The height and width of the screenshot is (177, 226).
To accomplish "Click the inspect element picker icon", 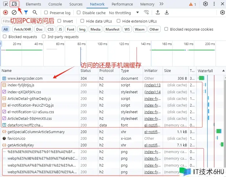I will (x=5, y=4).
